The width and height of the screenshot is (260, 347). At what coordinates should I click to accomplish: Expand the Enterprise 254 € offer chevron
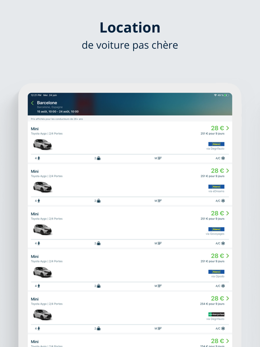(227, 298)
